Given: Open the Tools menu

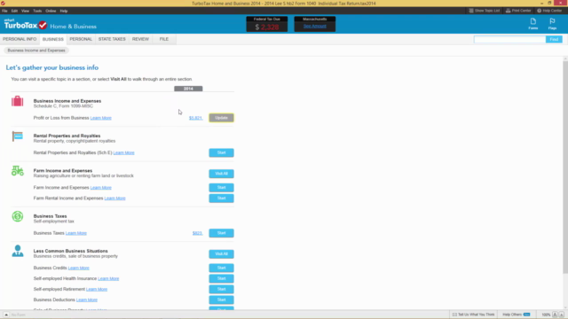Looking at the screenshot, I should pos(37,11).
